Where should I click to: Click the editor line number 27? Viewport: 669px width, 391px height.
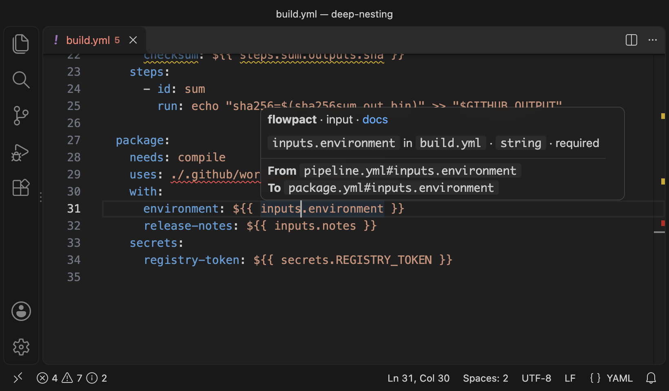pyautogui.click(x=74, y=140)
